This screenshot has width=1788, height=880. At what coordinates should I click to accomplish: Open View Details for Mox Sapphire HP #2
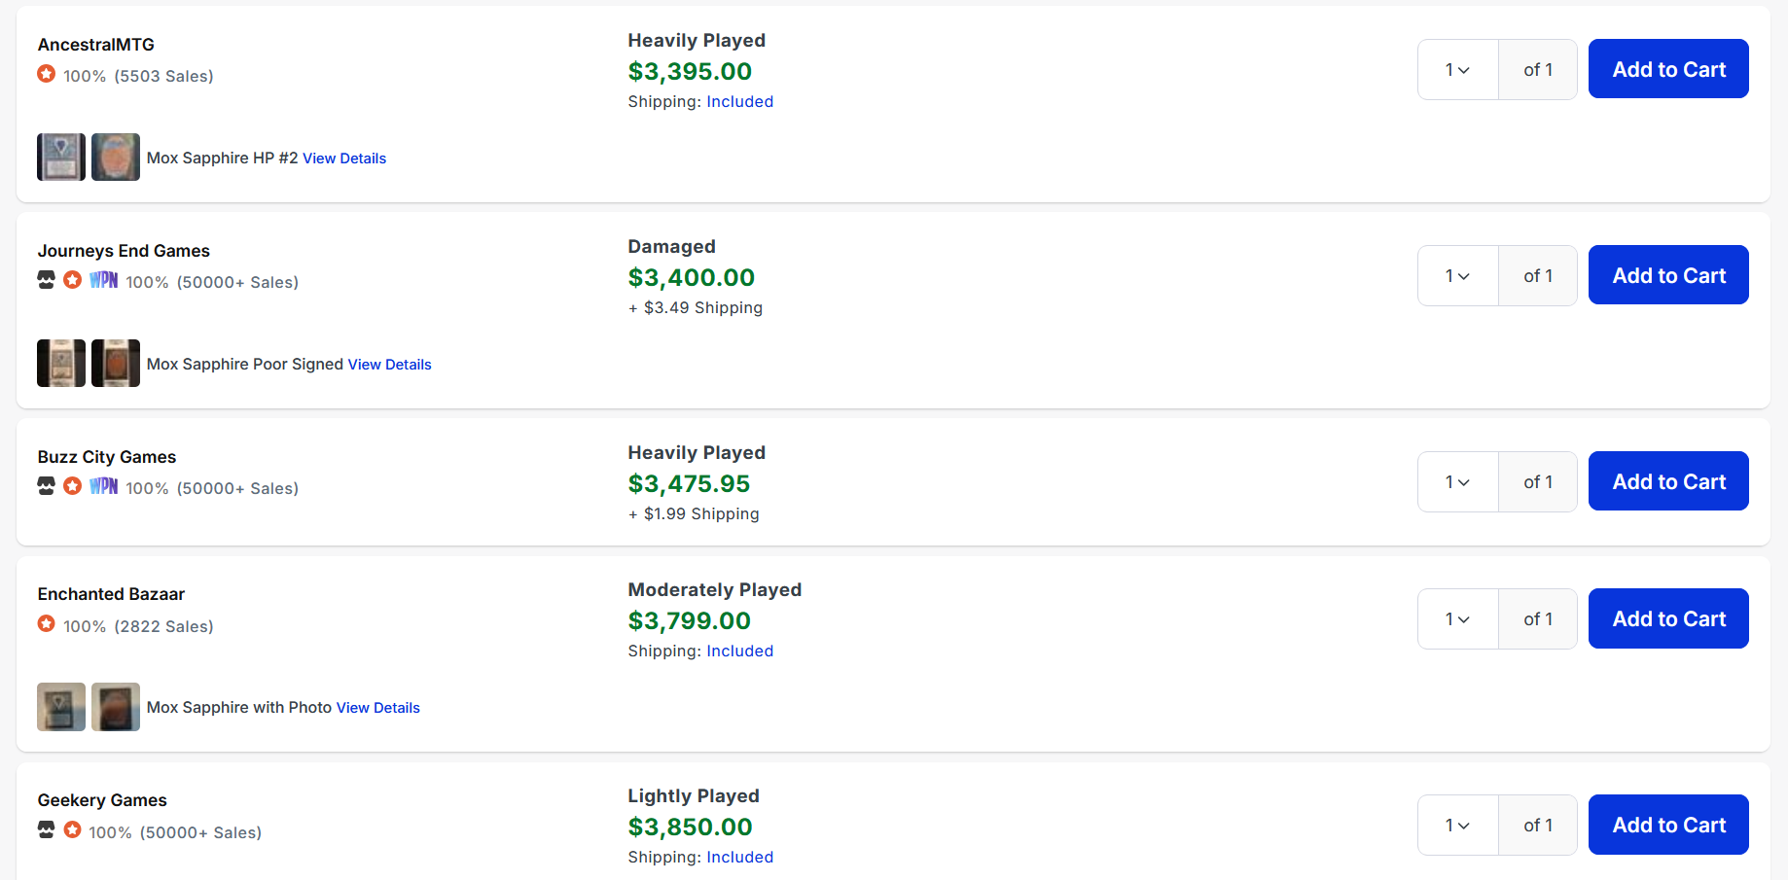[x=344, y=158]
